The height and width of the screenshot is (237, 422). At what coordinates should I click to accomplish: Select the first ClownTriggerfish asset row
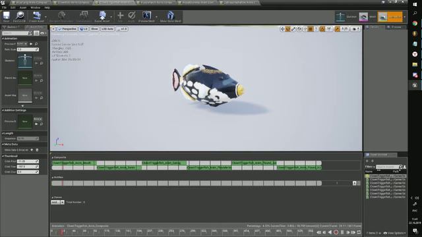386,176
